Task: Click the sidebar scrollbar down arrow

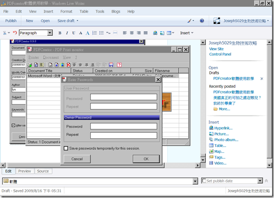Action: pos(269,165)
